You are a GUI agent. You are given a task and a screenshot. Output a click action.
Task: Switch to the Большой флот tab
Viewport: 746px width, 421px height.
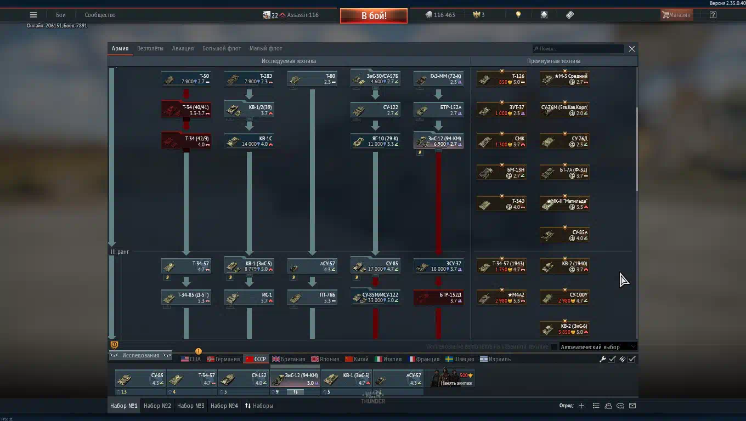coord(222,48)
